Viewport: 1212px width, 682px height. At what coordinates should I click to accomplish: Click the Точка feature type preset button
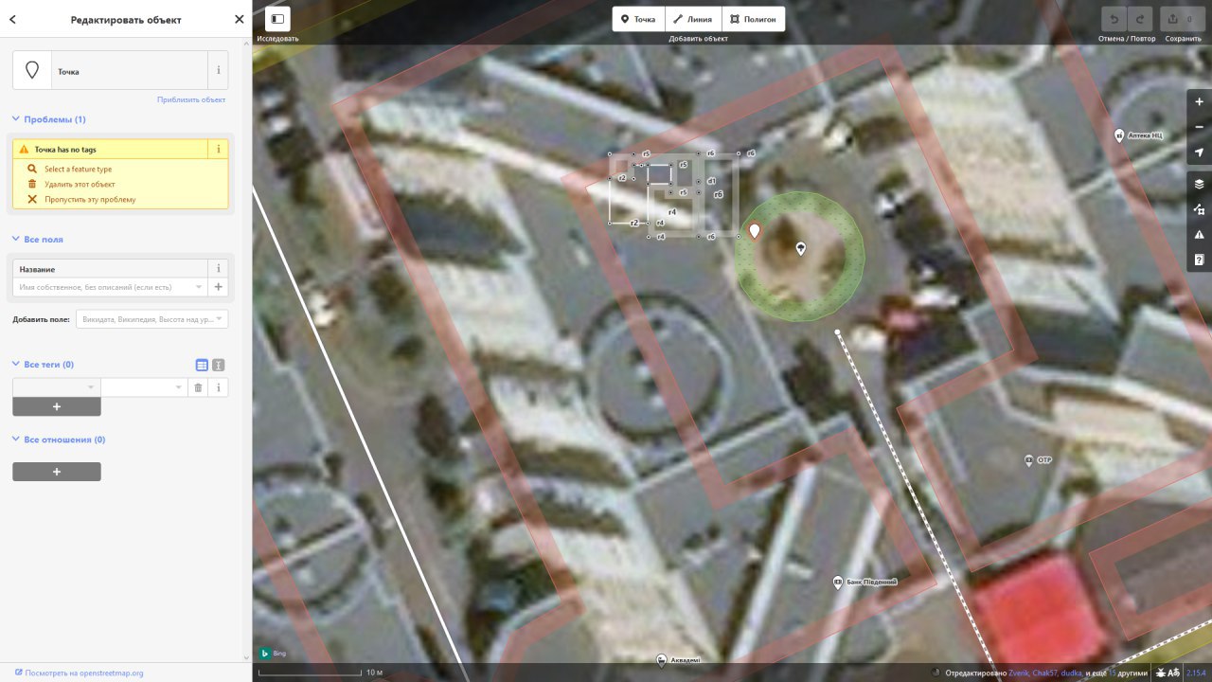[x=110, y=71]
